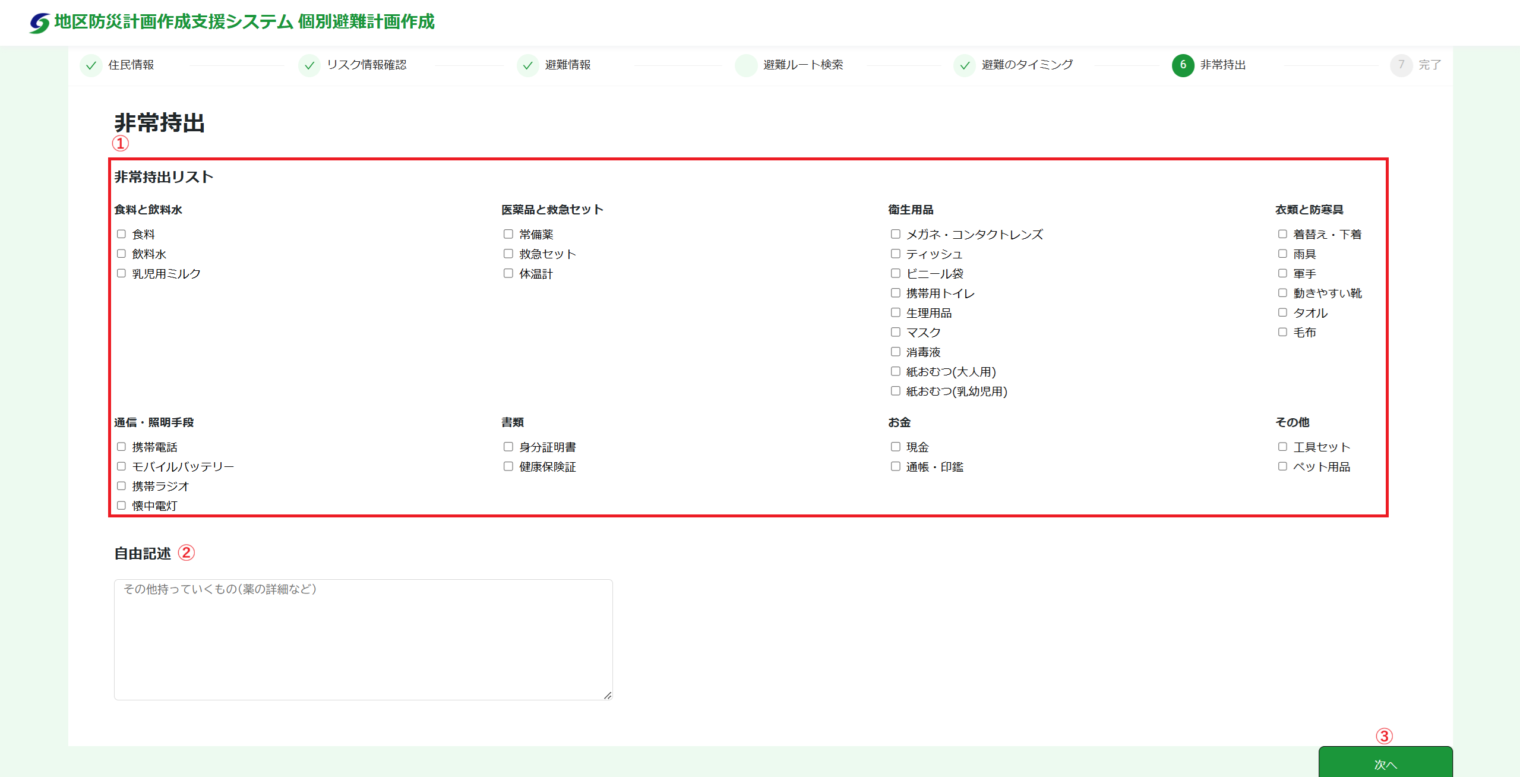
Task: Click into the 自由記述 text area
Action: [363, 639]
